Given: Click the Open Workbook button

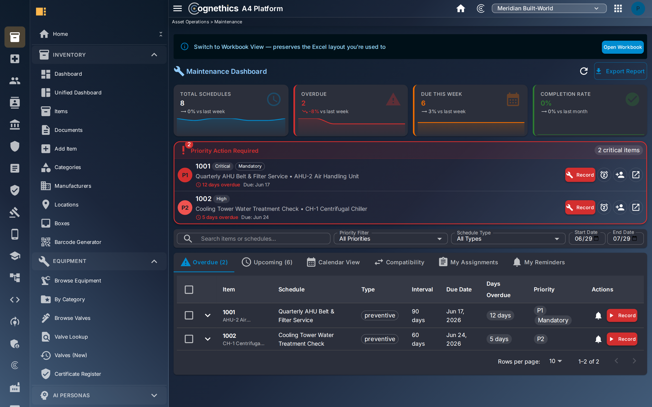Looking at the screenshot, I should click(622, 47).
